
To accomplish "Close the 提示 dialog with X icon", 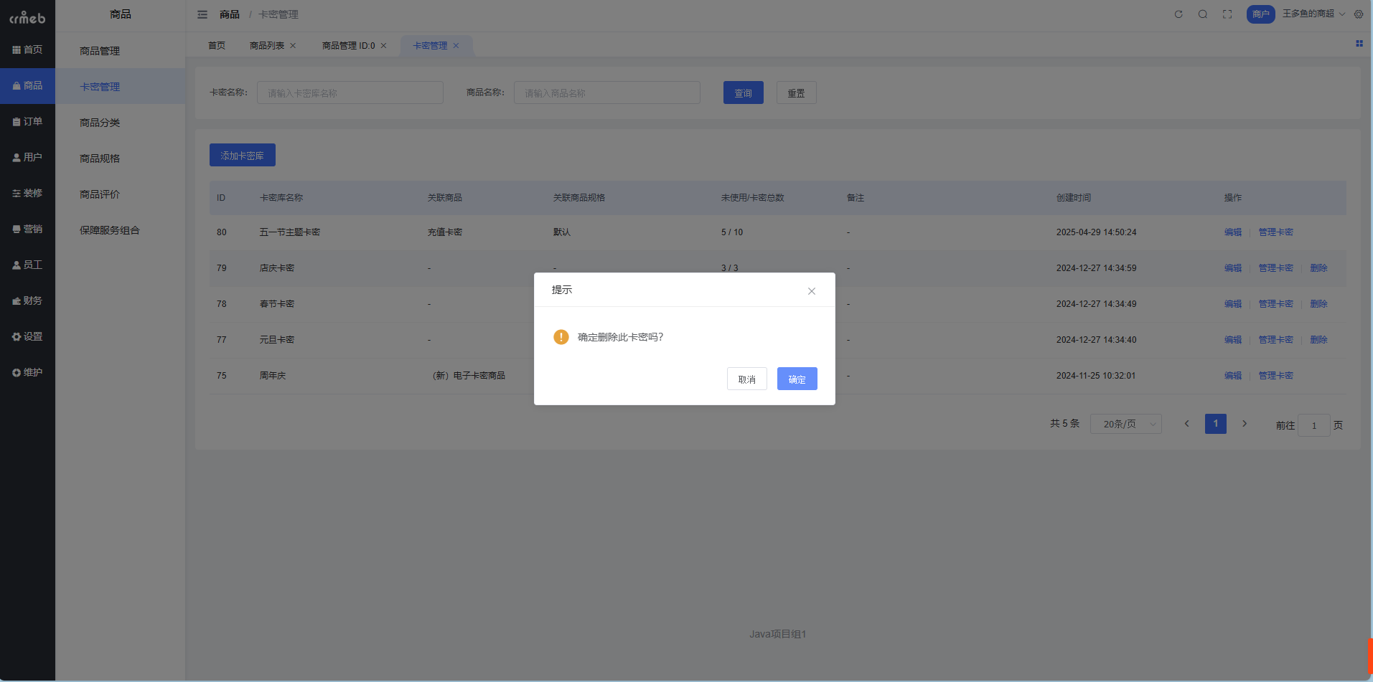I will (x=812, y=291).
